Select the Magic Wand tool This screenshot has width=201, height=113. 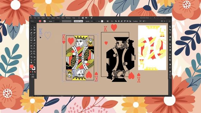coord(31,30)
